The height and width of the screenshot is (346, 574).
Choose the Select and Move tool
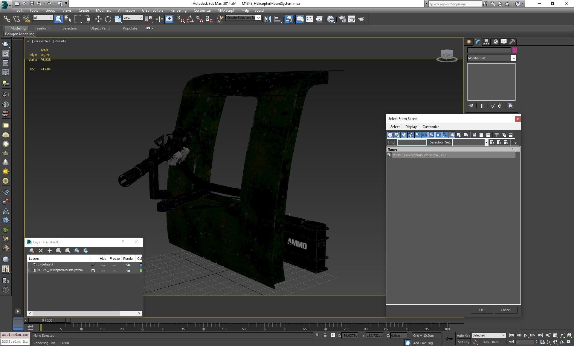point(98,19)
